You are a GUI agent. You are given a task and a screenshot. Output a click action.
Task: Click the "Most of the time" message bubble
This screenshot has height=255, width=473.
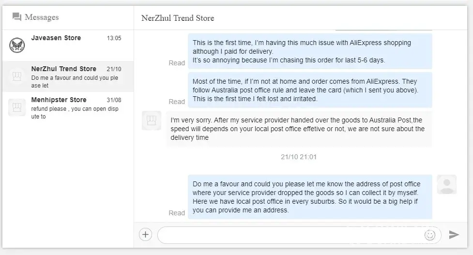(x=310, y=90)
